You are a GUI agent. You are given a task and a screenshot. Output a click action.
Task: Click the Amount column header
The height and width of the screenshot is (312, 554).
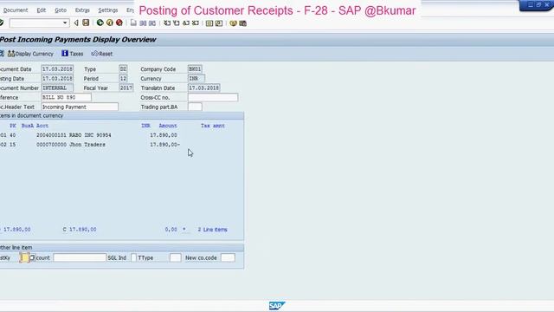(168, 126)
